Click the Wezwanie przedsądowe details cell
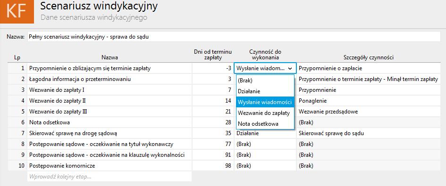This screenshot has width=446, height=186. 369,112
